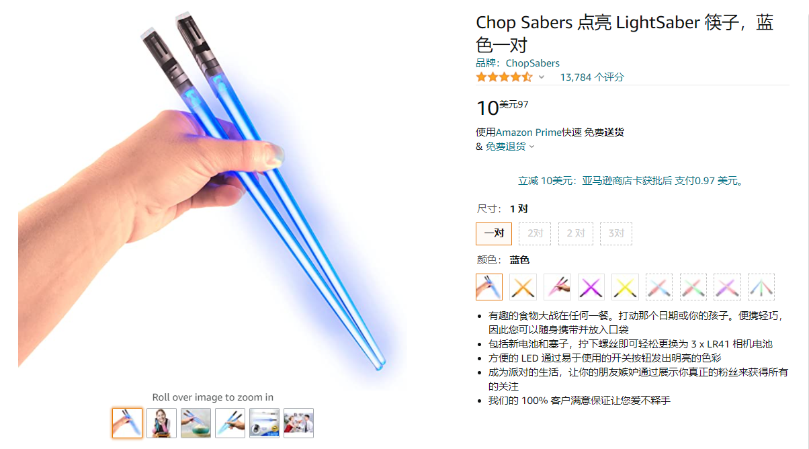809x449 pixels.
Task: Open the packaging and battery info thumbnail
Action: 264,423
